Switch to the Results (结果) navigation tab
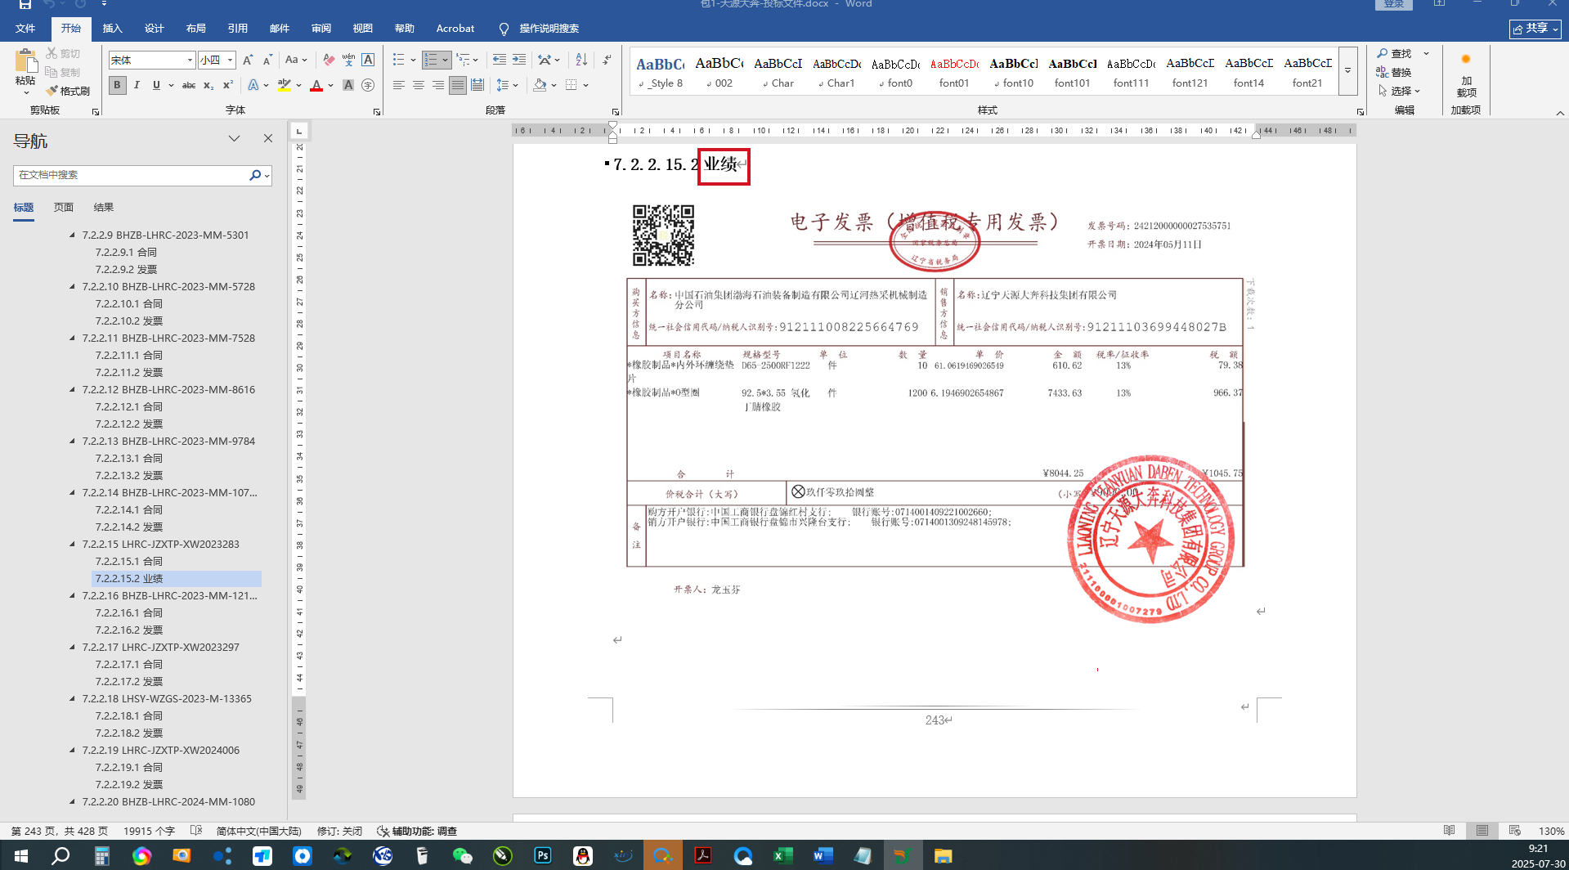This screenshot has width=1569, height=870. 104,208
